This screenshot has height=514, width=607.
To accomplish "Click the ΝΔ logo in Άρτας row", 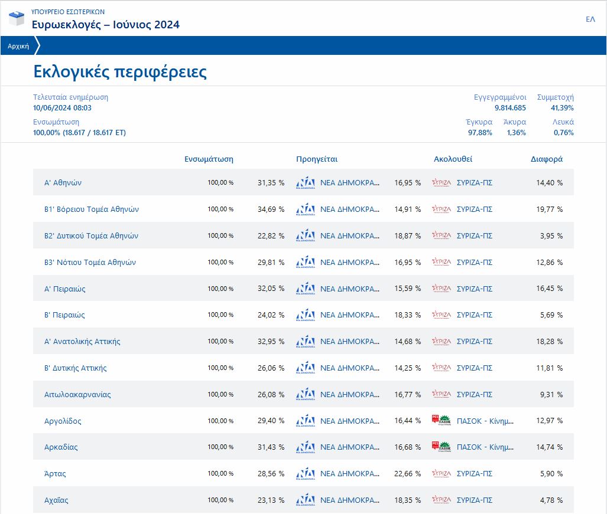I will tap(305, 474).
